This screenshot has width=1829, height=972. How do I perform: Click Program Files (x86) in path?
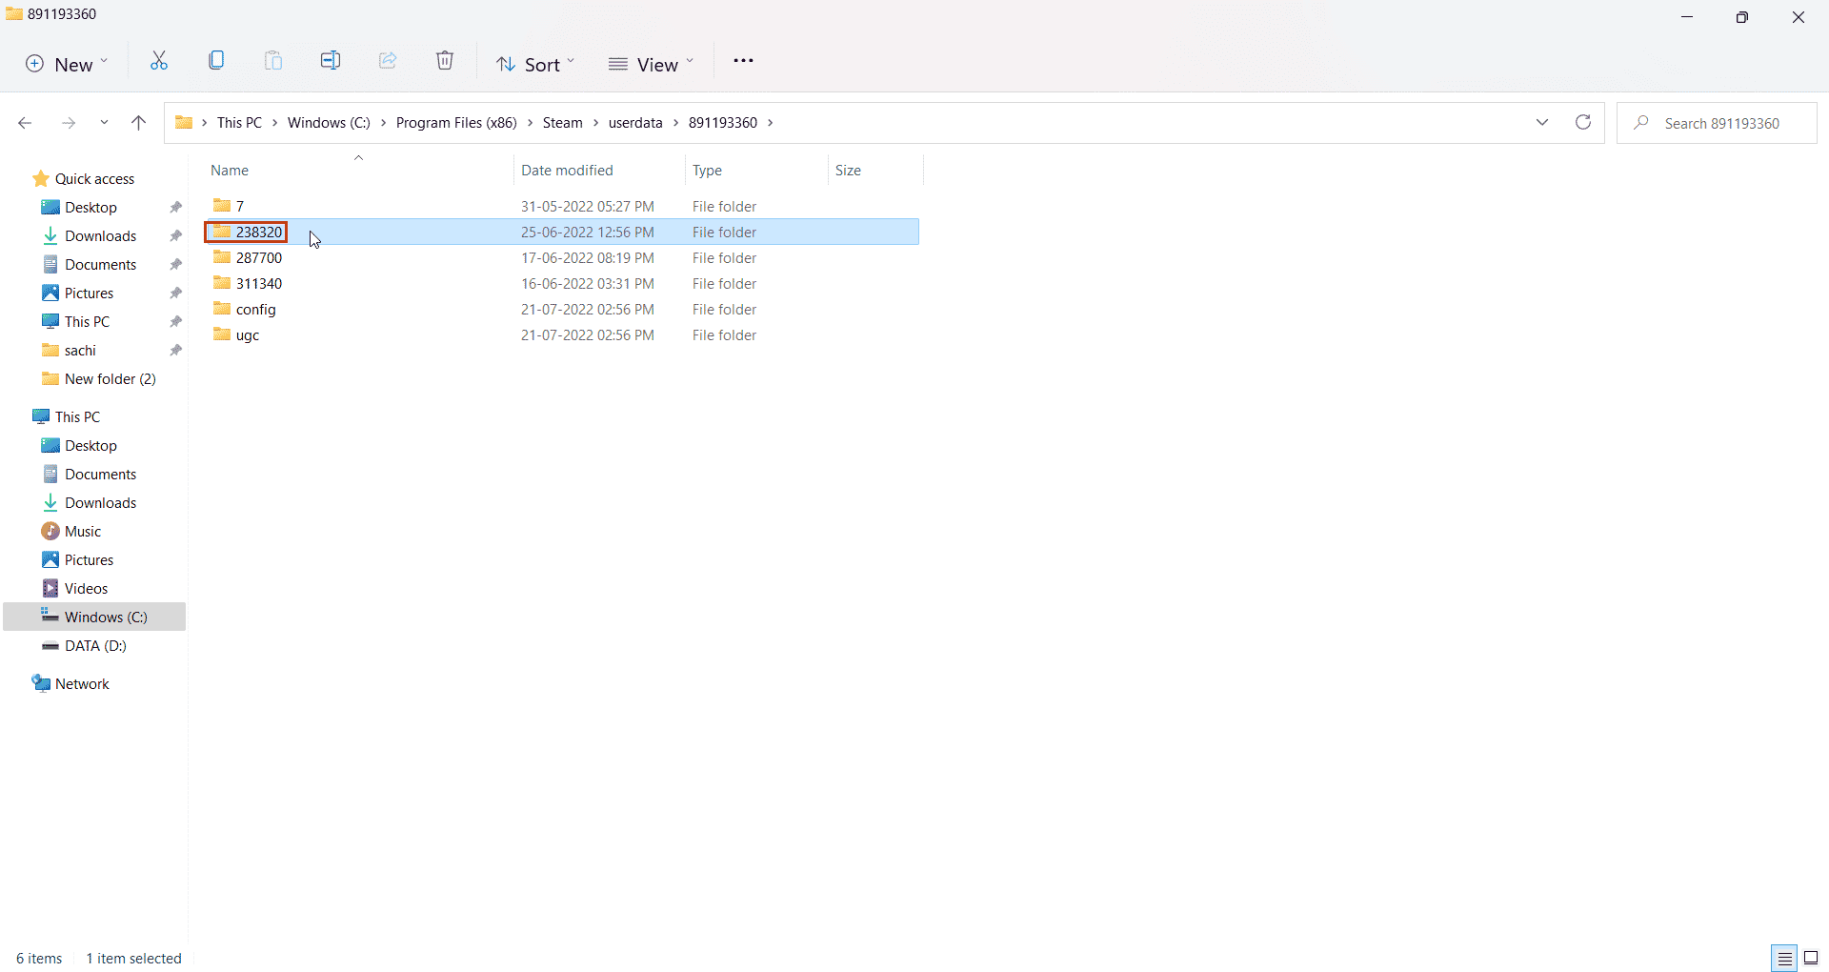456,123
